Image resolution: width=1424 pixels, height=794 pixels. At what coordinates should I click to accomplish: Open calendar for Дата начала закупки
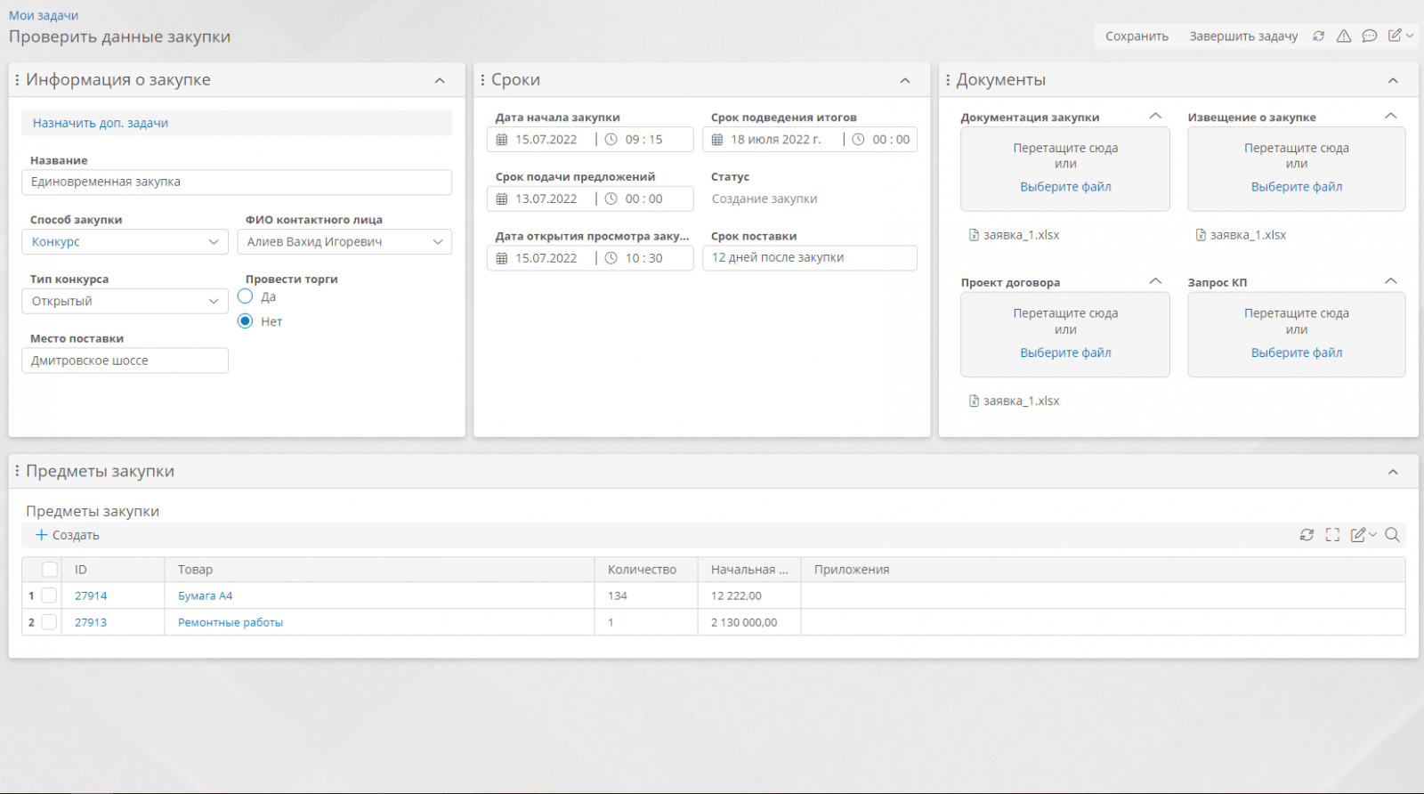(x=502, y=140)
